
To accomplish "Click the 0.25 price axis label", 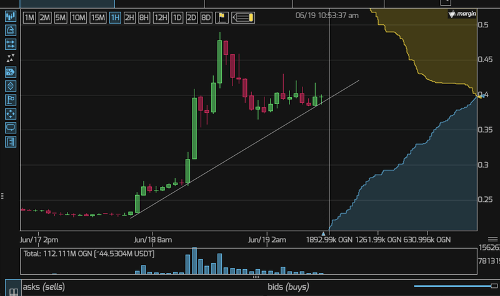I will [x=486, y=199].
